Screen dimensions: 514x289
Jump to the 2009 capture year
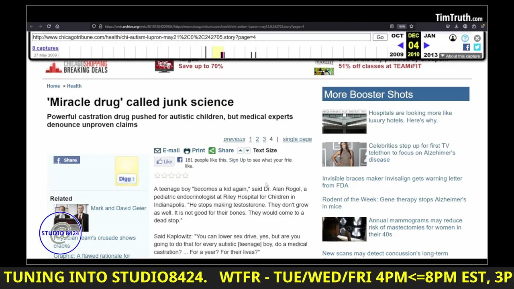pos(396,55)
